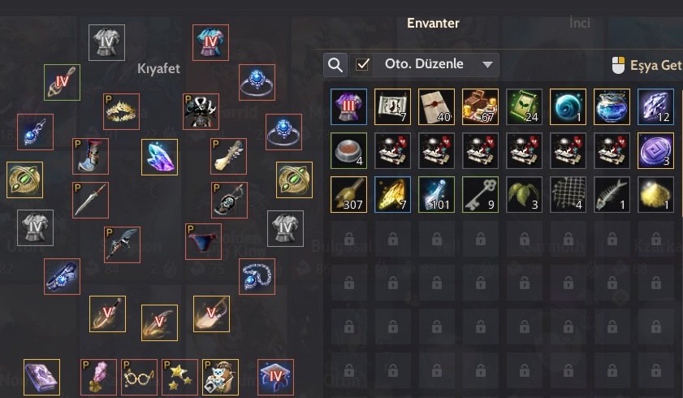Image resolution: width=683 pixels, height=398 pixels.
Task: Expand the Oto. Düzenle dropdown arrow
Action: pyautogui.click(x=487, y=64)
